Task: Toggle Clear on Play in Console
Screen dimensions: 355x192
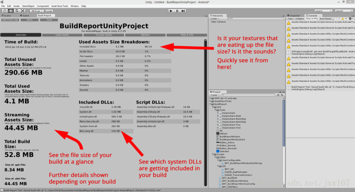Action: [312, 19]
